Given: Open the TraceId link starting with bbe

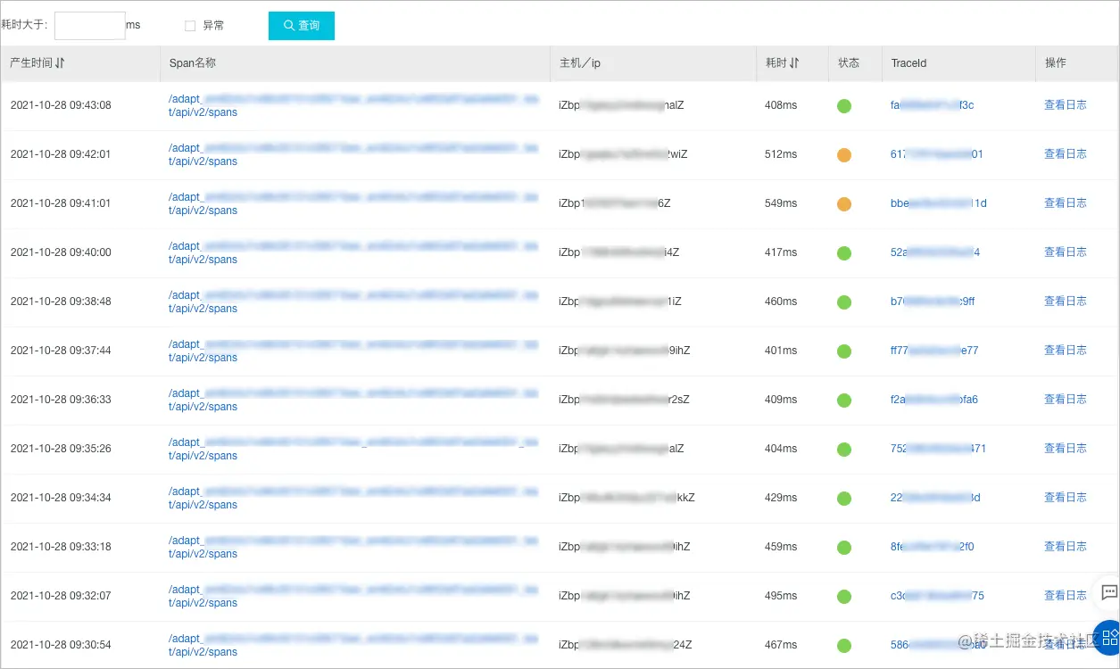Looking at the screenshot, I should pyautogui.click(x=939, y=203).
